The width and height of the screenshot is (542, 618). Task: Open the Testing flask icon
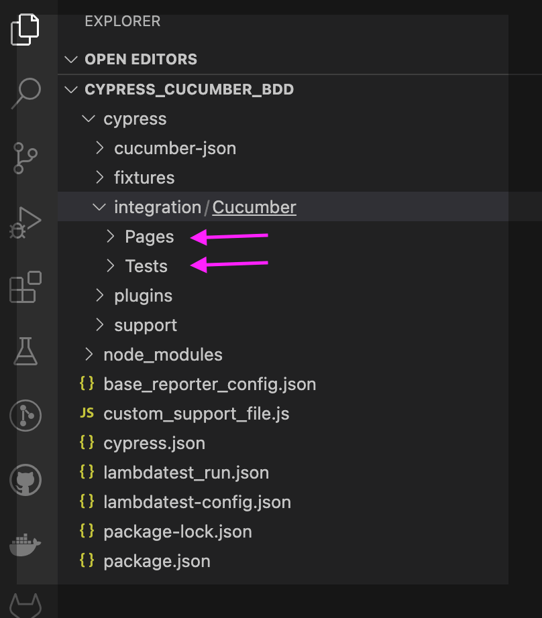25,351
